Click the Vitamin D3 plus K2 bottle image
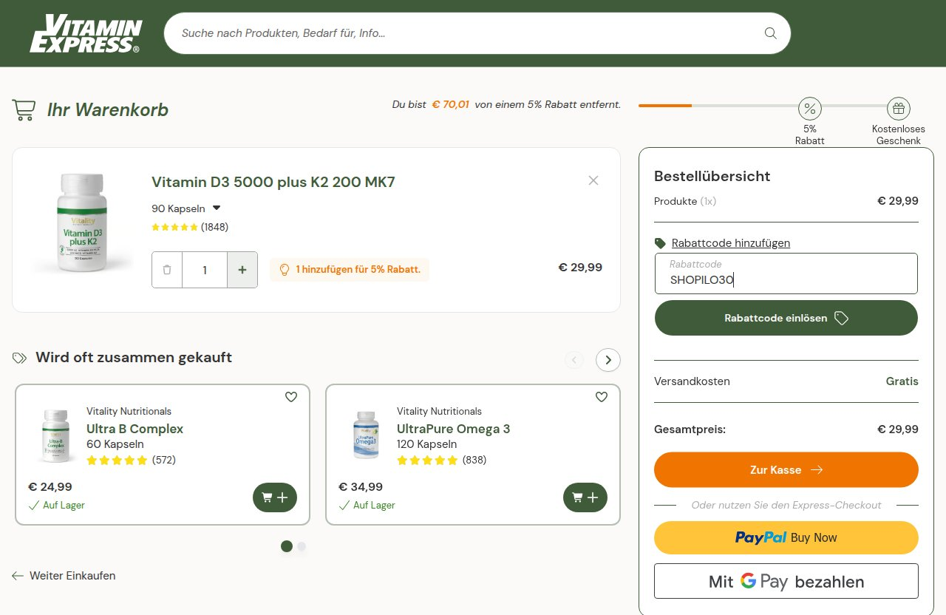 click(x=81, y=222)
